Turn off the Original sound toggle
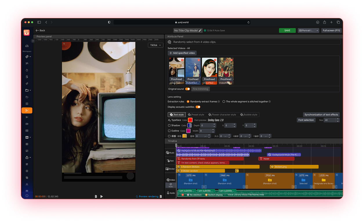 (188, 89)
